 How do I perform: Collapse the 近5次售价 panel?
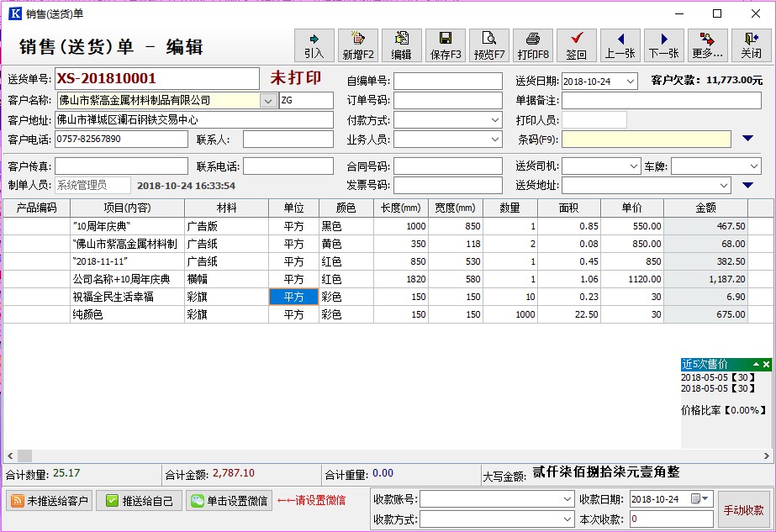(756, 364)
